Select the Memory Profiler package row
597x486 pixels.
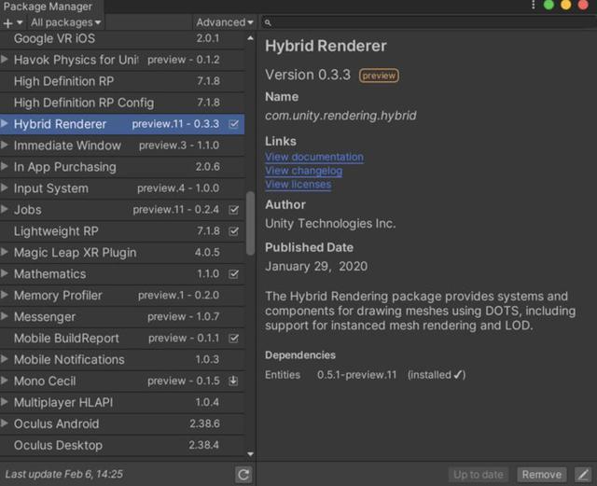[122, 295]
